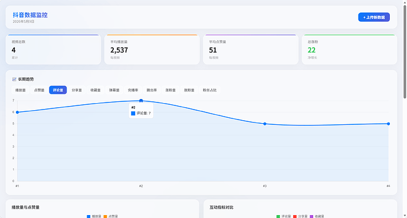The image size is (407, 218).
Task: Toggle the green 评论量 legend item
Action: (284, 216)
